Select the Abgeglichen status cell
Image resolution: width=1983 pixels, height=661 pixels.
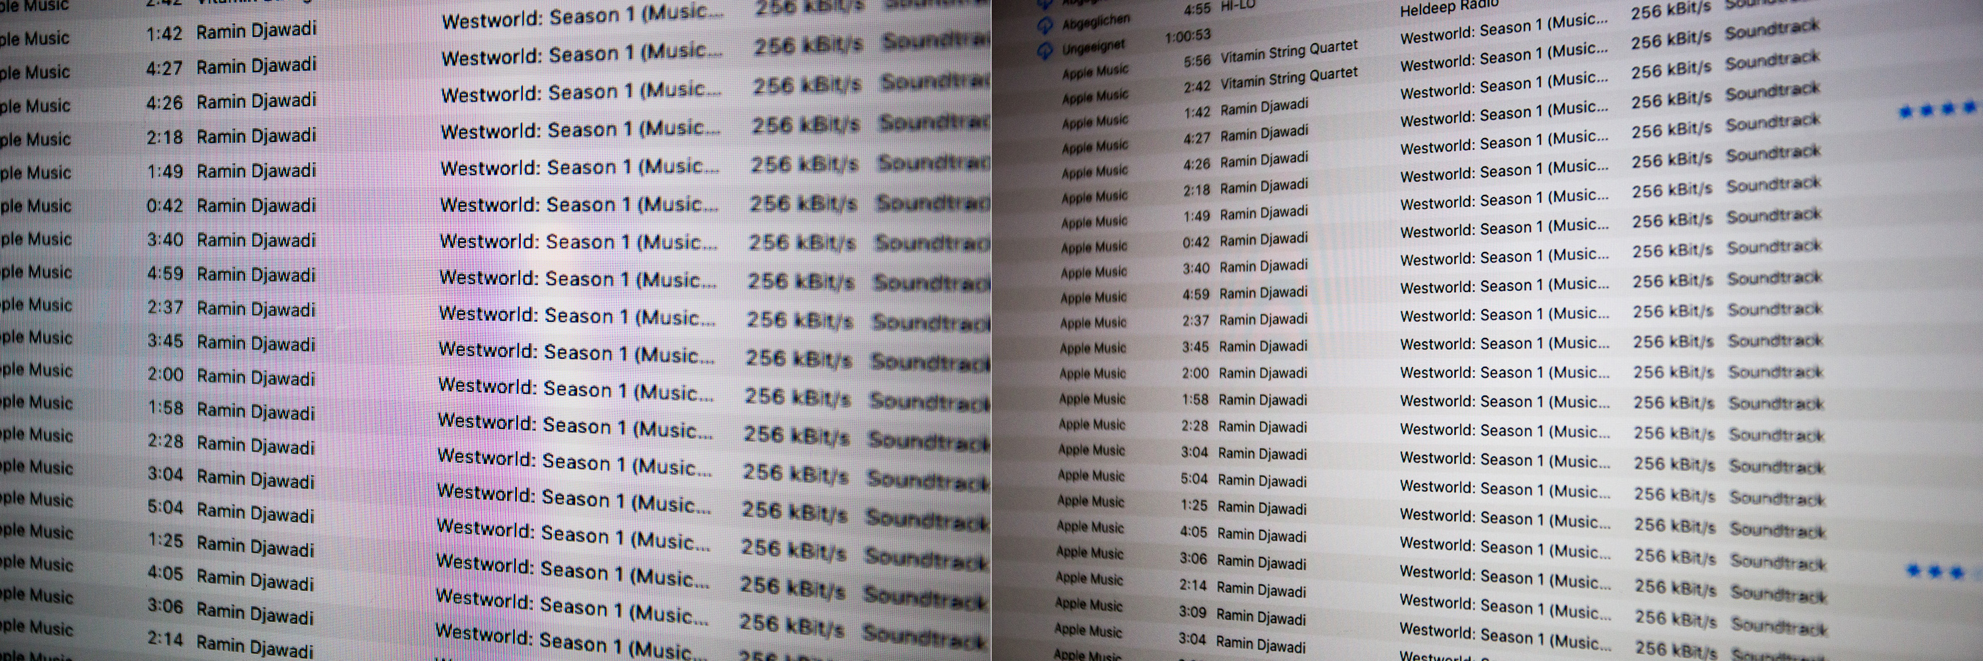(x=1096, y=22)
